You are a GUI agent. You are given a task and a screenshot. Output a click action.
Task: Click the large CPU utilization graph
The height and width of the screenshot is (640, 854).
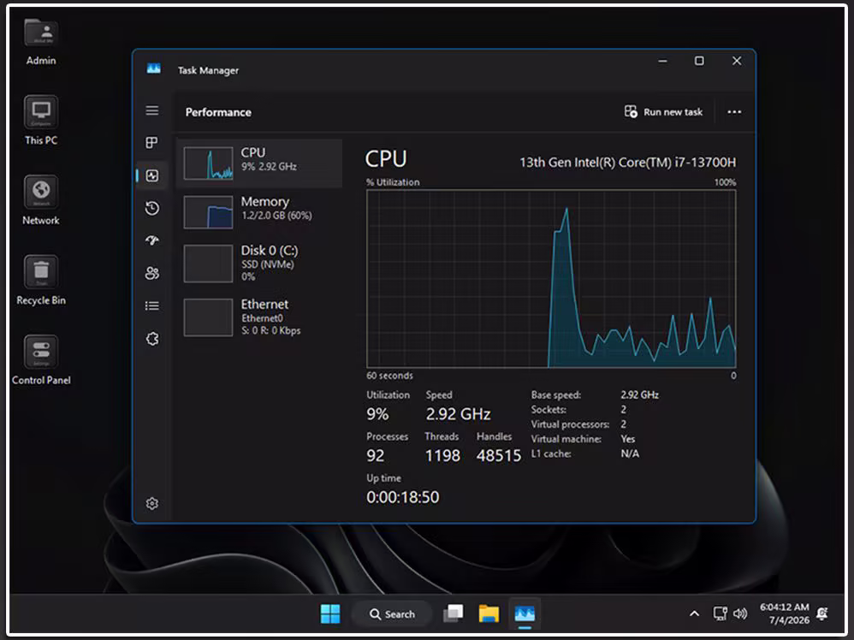tap(551, 278)
